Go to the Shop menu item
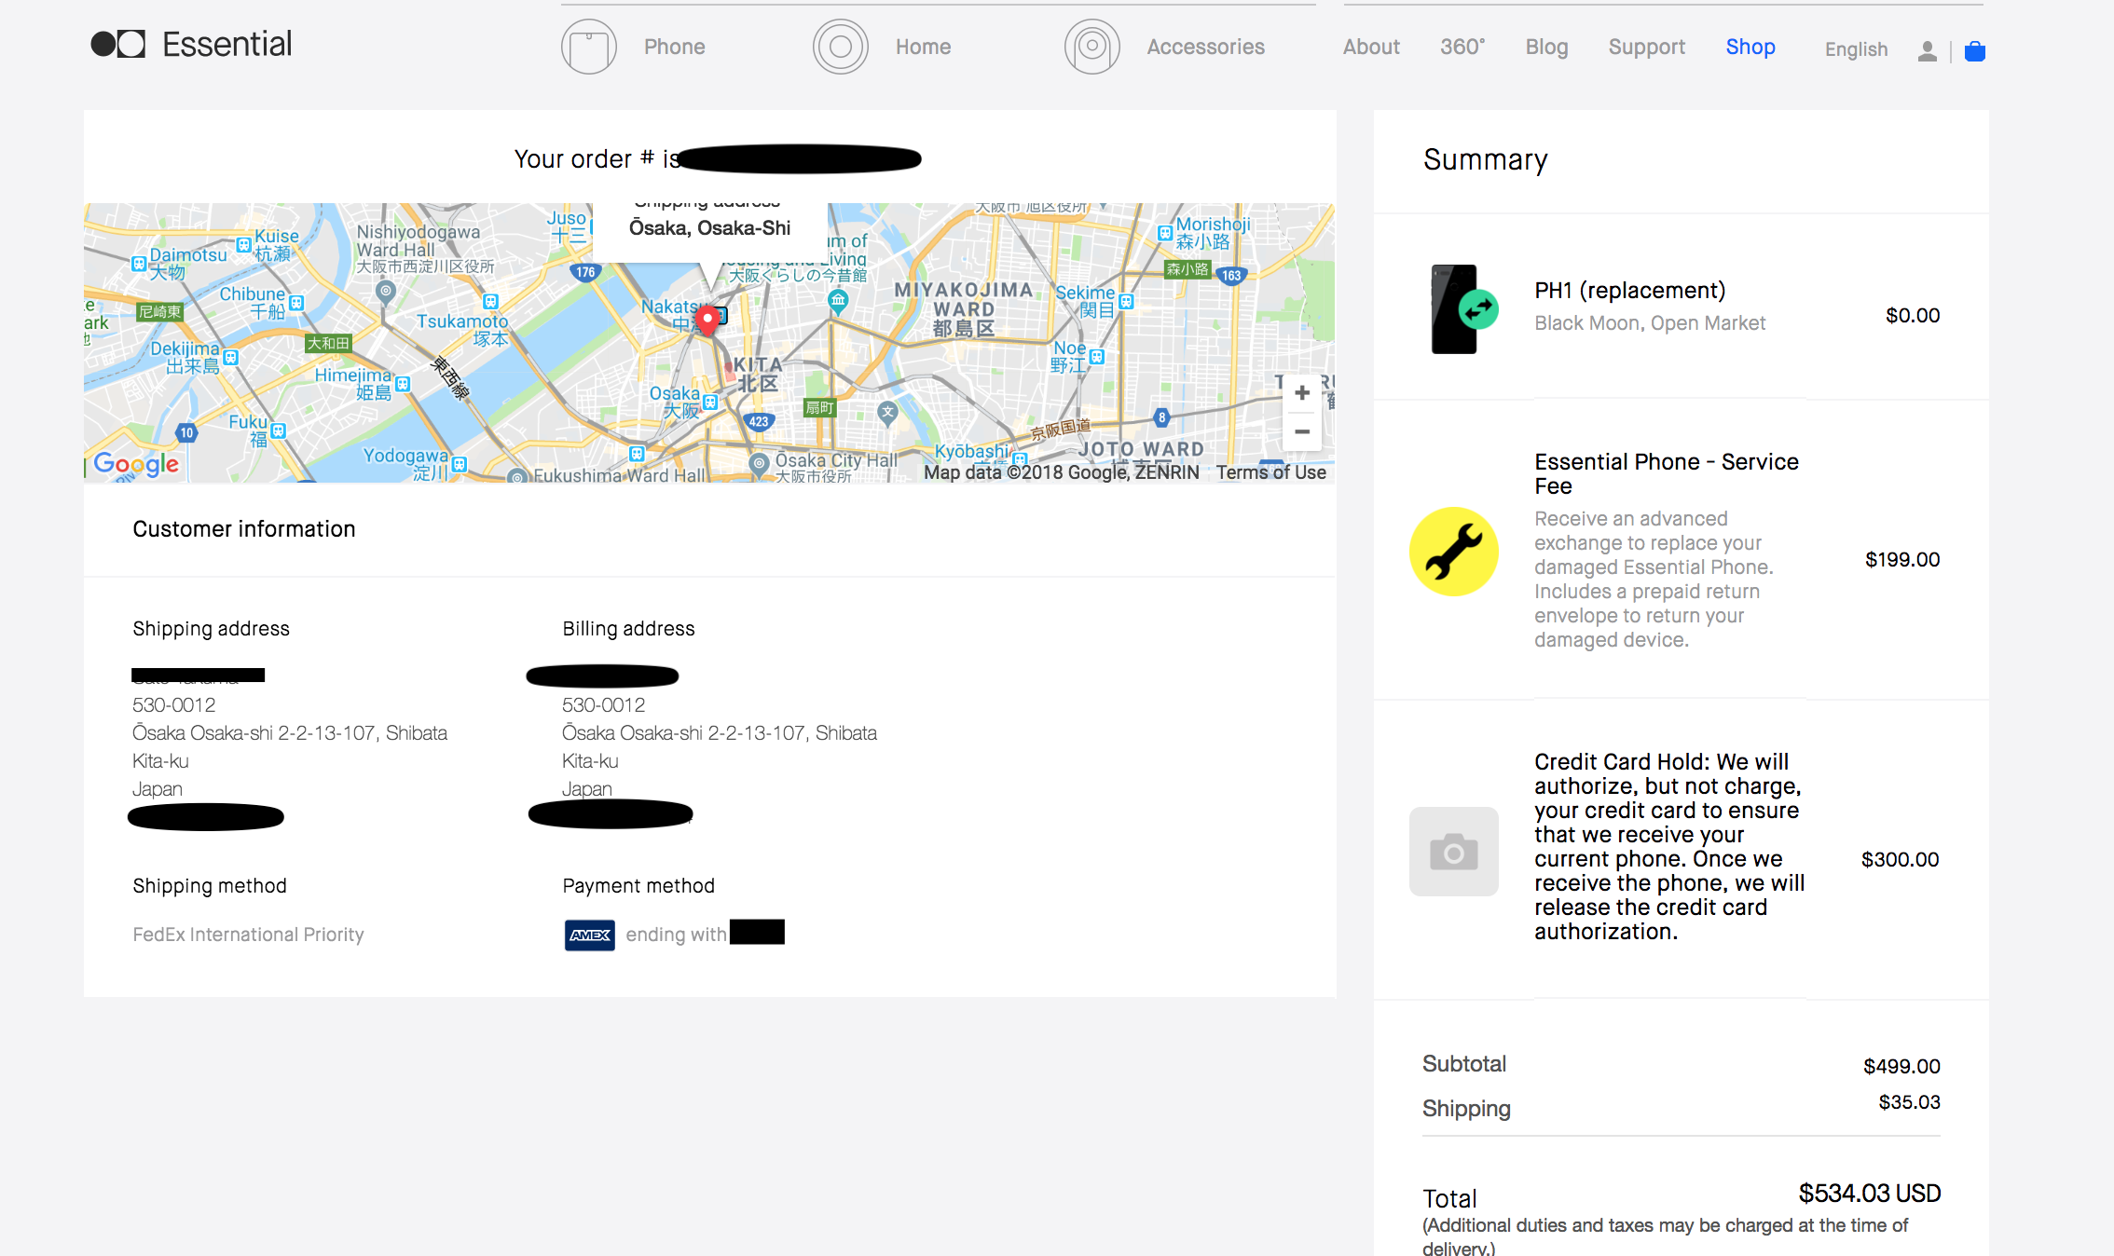Image resolution: width=2114 pixels, height=1256 pixels. pyautogui.click(x=1750, y=47)
